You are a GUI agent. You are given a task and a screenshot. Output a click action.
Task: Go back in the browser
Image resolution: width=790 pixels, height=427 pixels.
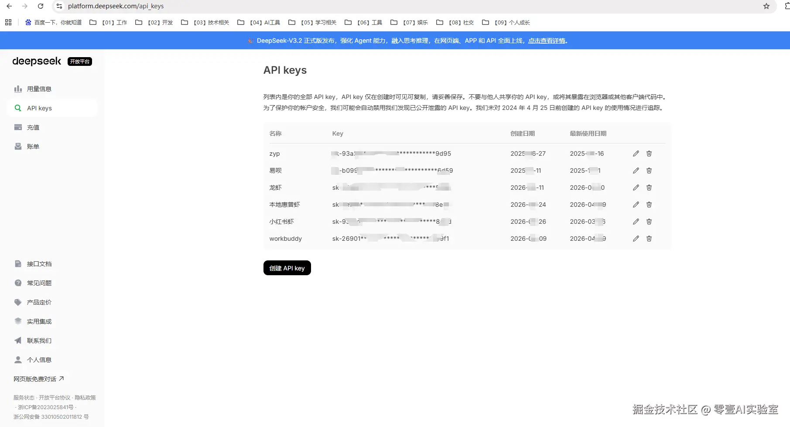coord(9,6)
